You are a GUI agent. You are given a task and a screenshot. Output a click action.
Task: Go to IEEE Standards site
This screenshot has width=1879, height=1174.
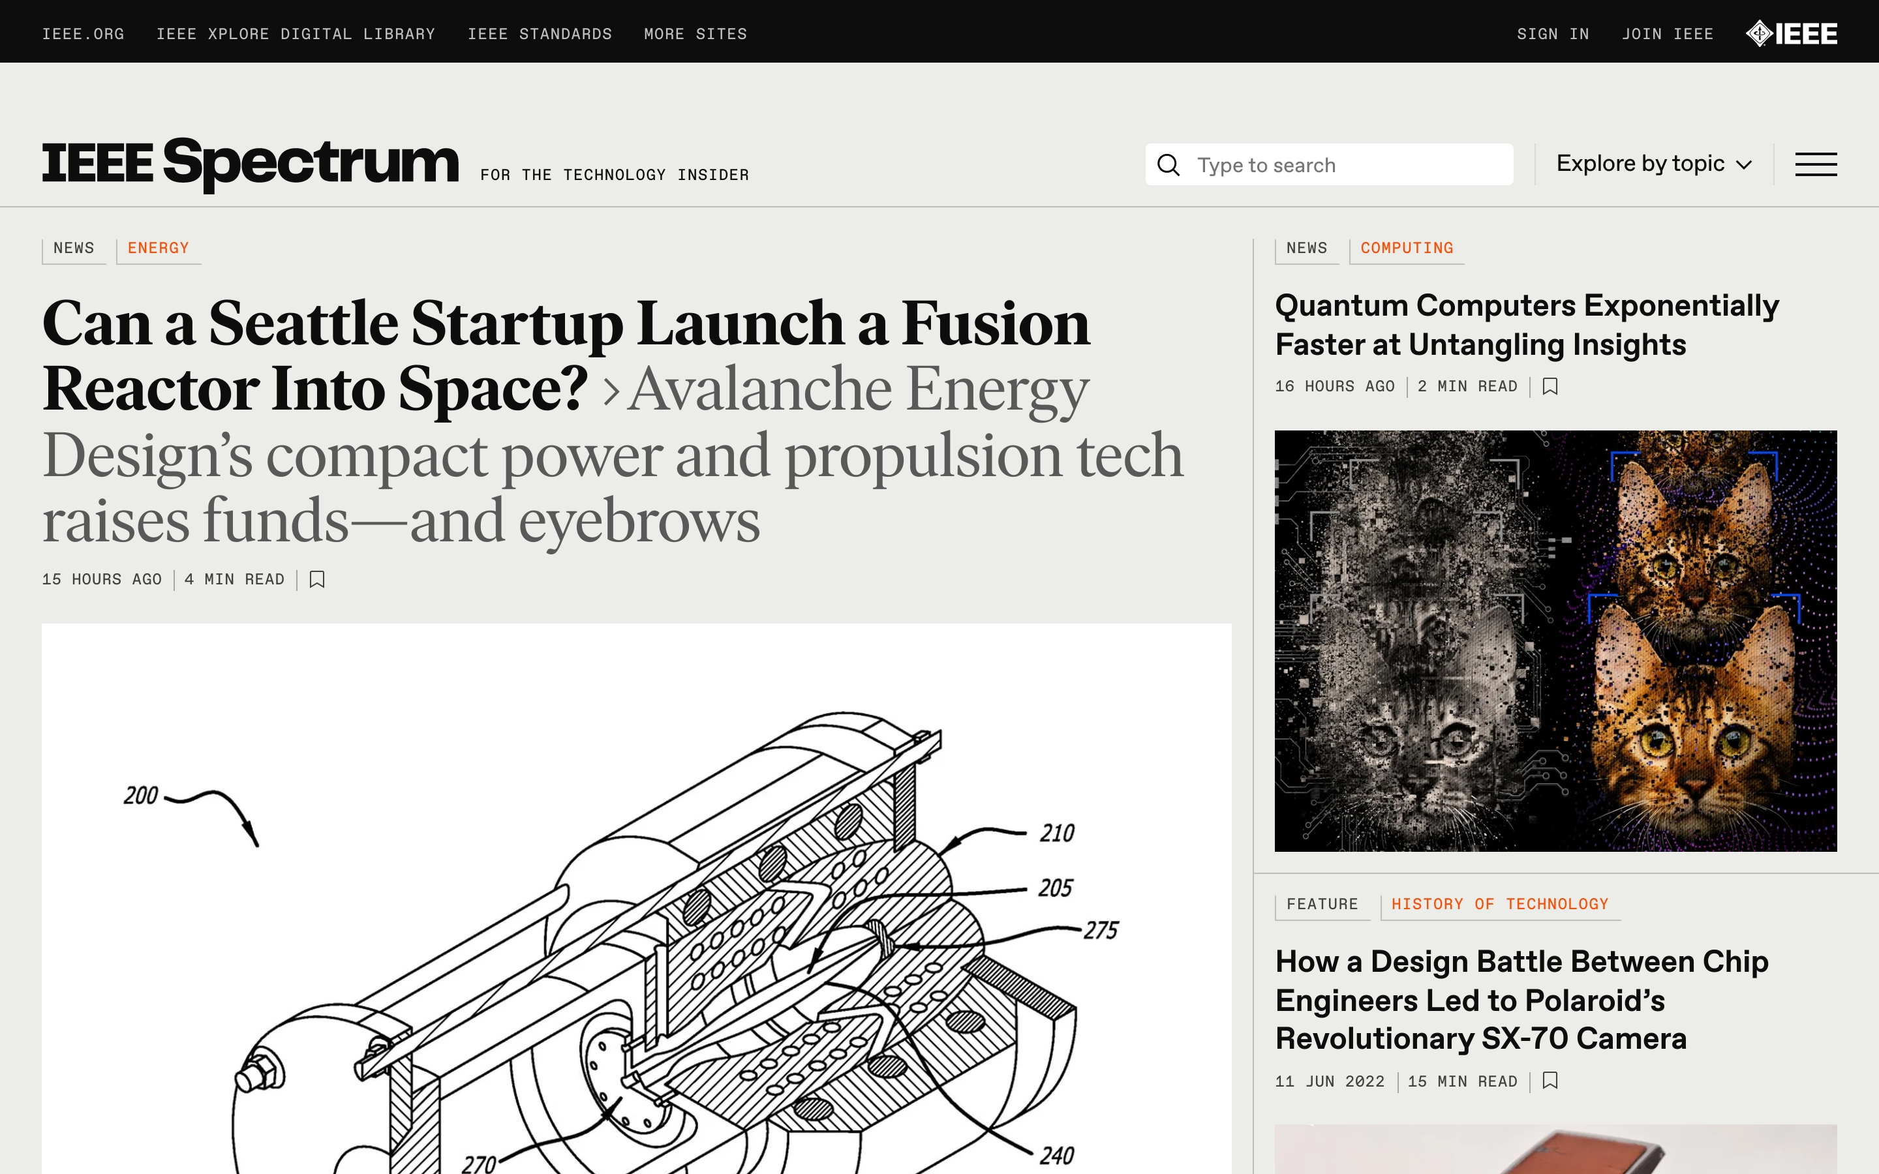click(540, 34)
